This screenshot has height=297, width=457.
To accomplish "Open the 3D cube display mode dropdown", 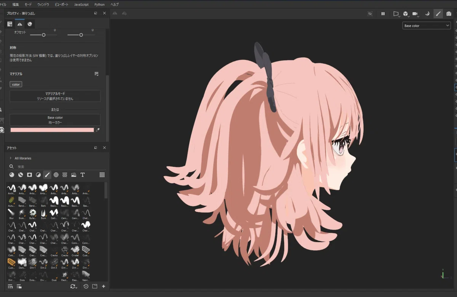I will point(406,14).
